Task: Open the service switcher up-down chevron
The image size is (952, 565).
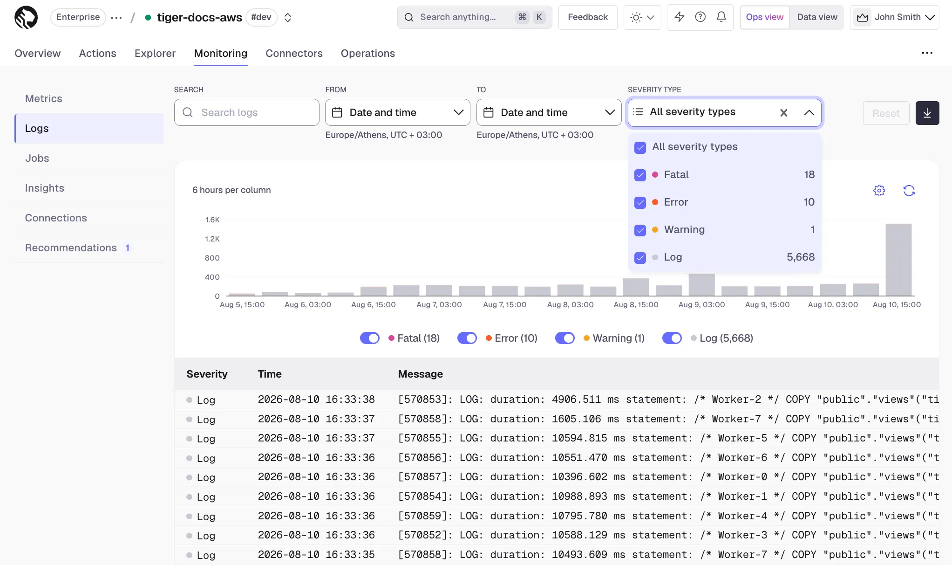Action: tap(288, 18)
